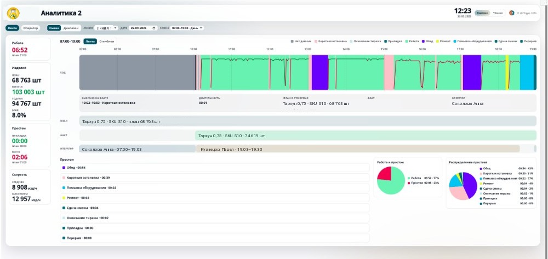Click the fact bar Тархун 0,75 74 619 шт

point(366,136)
